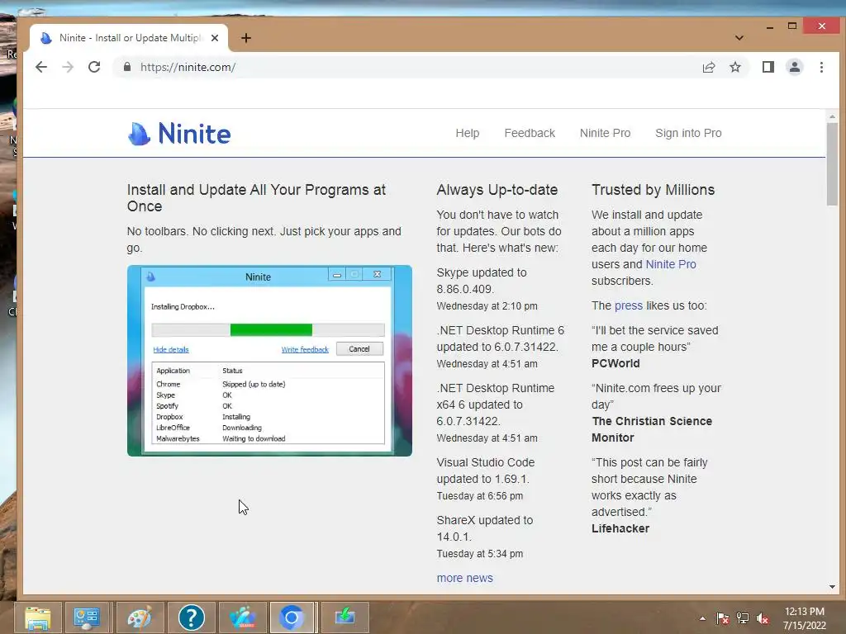This screenshot has height=634, width=846.
Task: Click Sign into Pro
Action: [688, 133]
